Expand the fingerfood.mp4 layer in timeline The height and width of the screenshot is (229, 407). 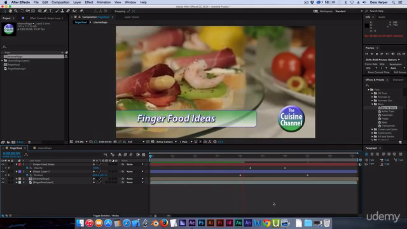point(17,183)
